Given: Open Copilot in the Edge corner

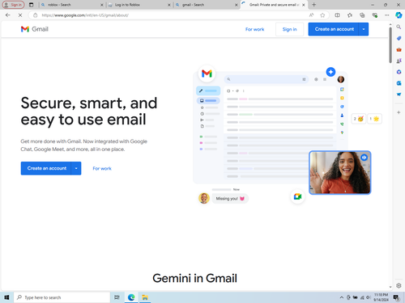Looking at the screenshot, I should (399, 15).
